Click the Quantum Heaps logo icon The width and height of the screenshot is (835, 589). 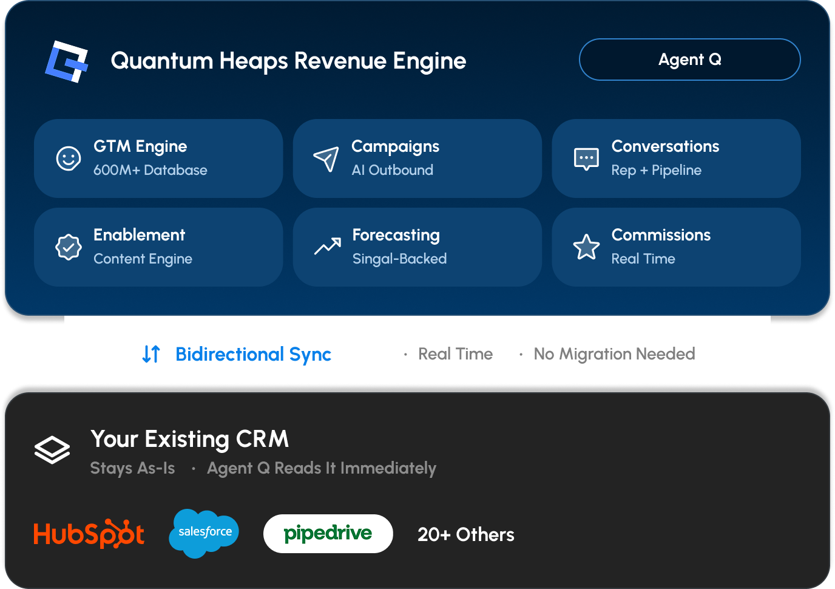point(67,61)
